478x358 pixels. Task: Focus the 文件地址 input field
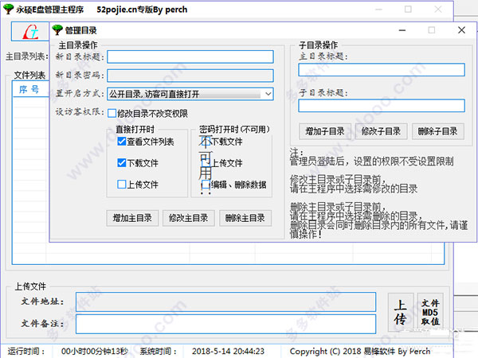(225, 302)
